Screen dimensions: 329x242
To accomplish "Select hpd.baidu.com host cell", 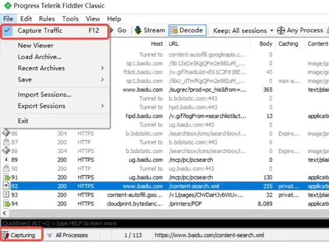I will click(144, 116).
